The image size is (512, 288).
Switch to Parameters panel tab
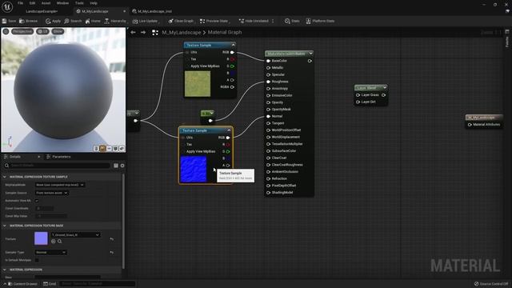coord(58,157)
